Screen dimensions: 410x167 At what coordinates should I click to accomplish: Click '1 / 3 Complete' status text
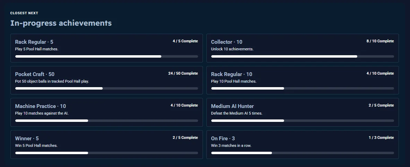pos(381,137)
